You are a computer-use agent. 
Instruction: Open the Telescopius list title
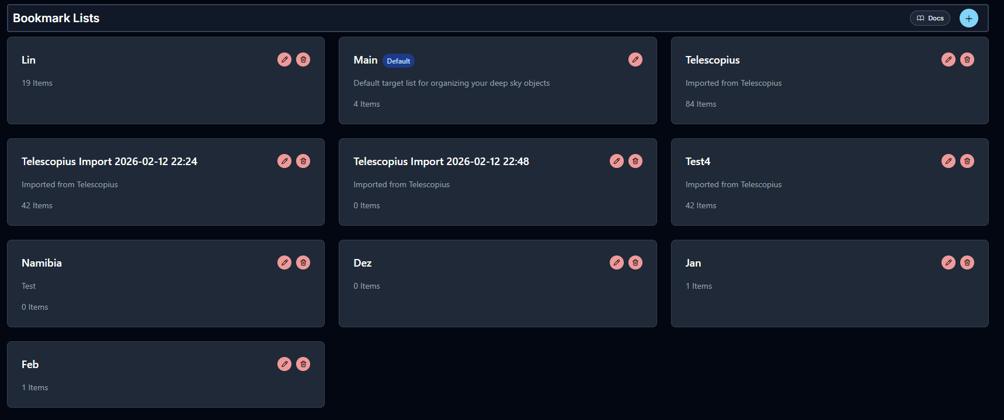[713, 60]
